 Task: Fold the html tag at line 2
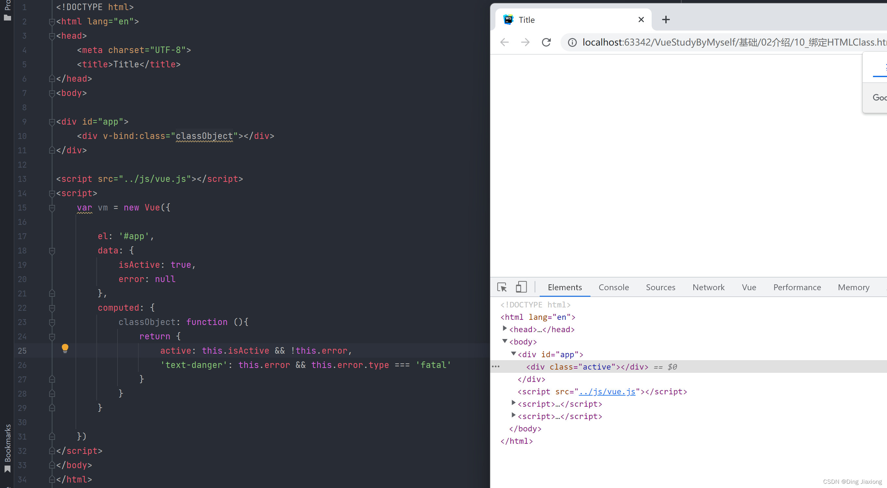click(52, 22)
